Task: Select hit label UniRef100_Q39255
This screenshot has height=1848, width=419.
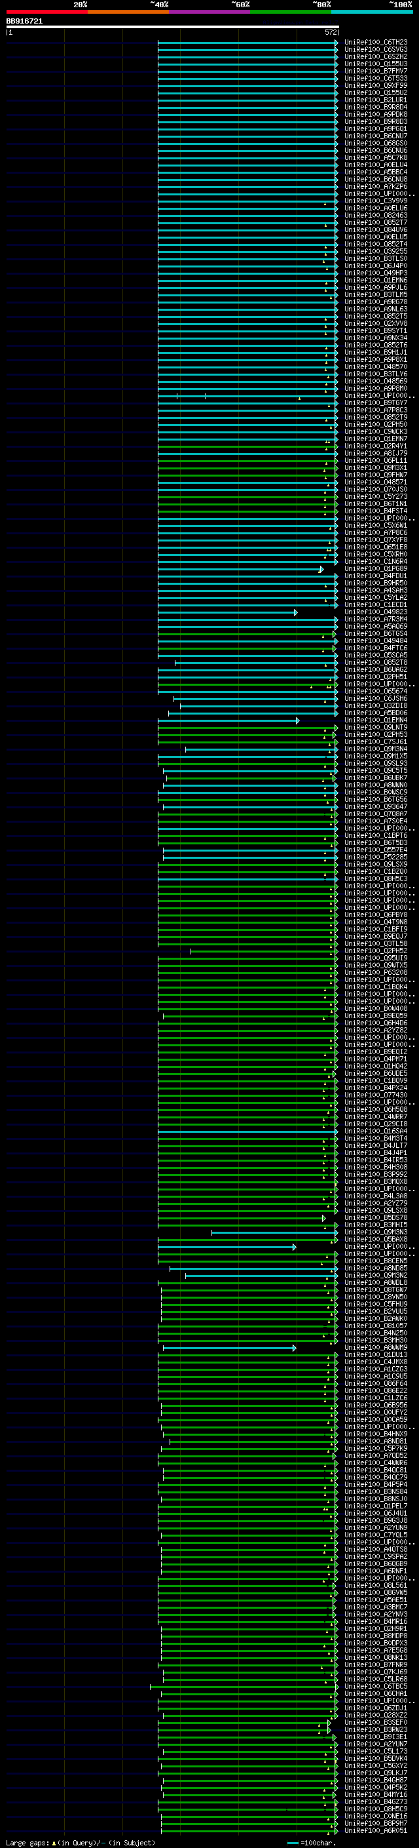Action: click(376, 251)
